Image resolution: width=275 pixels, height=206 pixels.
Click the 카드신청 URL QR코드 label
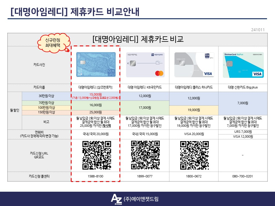click(x=39, y=155)
